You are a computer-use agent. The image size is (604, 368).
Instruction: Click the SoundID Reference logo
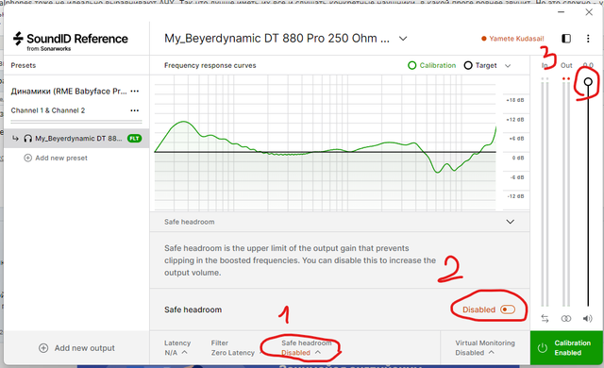[70, 41]
